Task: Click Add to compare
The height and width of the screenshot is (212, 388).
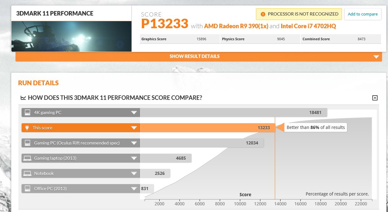Action: 363,14
